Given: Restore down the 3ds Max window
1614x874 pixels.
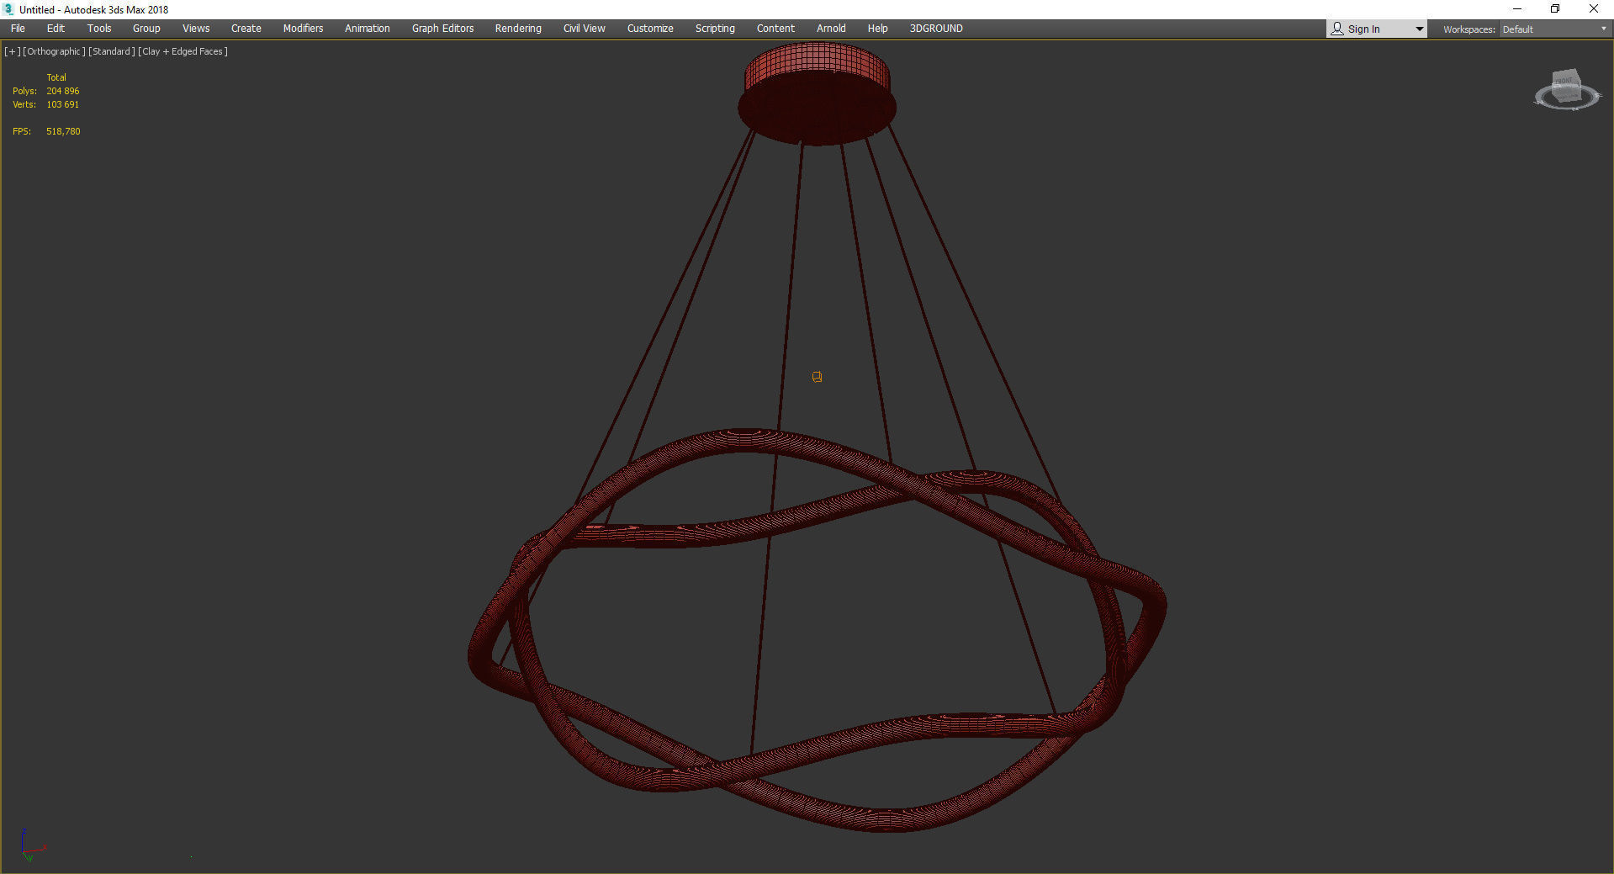Looking at the screenshot, I should click(x=1555, y=9).
